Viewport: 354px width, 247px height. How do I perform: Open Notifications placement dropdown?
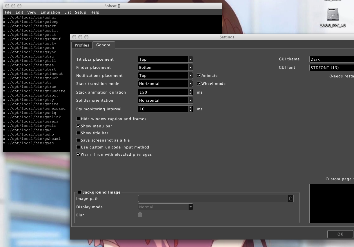pos(166,75)
